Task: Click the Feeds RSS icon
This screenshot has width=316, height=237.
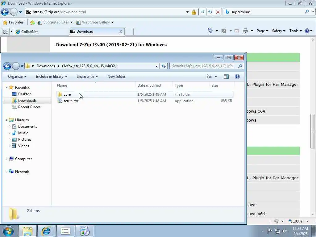Action: click(224, 31)
